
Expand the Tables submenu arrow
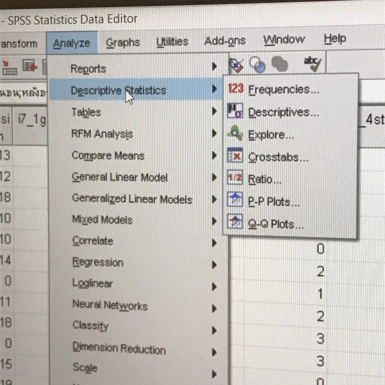[x=214, y=111]
